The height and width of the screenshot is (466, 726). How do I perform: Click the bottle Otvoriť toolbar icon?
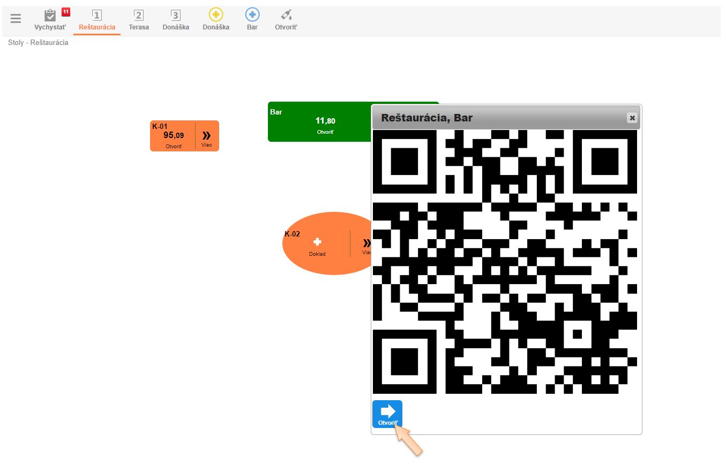pyautogui.click(x=286, y=16)
